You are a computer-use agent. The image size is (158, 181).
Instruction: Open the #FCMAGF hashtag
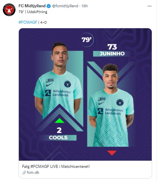(x=28, y=22)
